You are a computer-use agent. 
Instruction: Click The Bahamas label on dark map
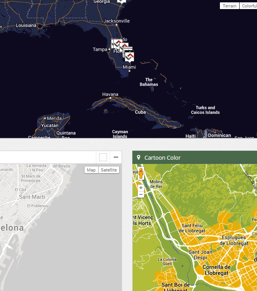click(x=149, y=82)
